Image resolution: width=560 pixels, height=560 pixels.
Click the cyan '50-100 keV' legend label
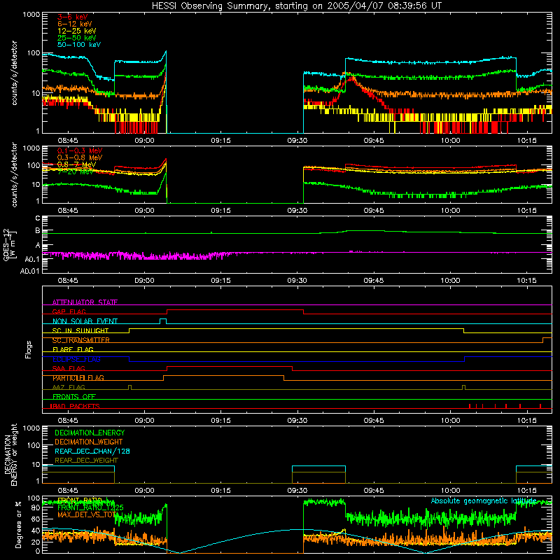[x=79, y=45]
